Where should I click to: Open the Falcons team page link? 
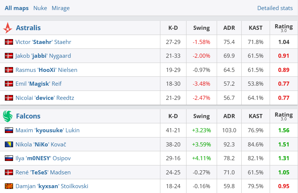point(28,116)
